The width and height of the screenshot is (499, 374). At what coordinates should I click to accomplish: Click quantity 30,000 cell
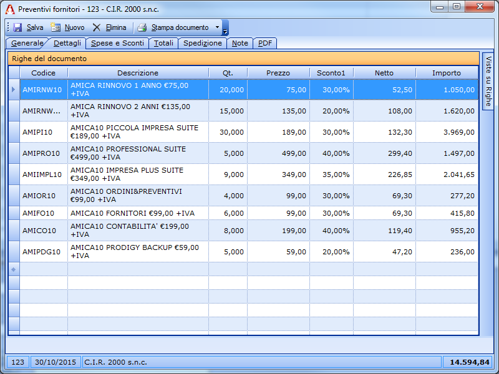point(228,132)
